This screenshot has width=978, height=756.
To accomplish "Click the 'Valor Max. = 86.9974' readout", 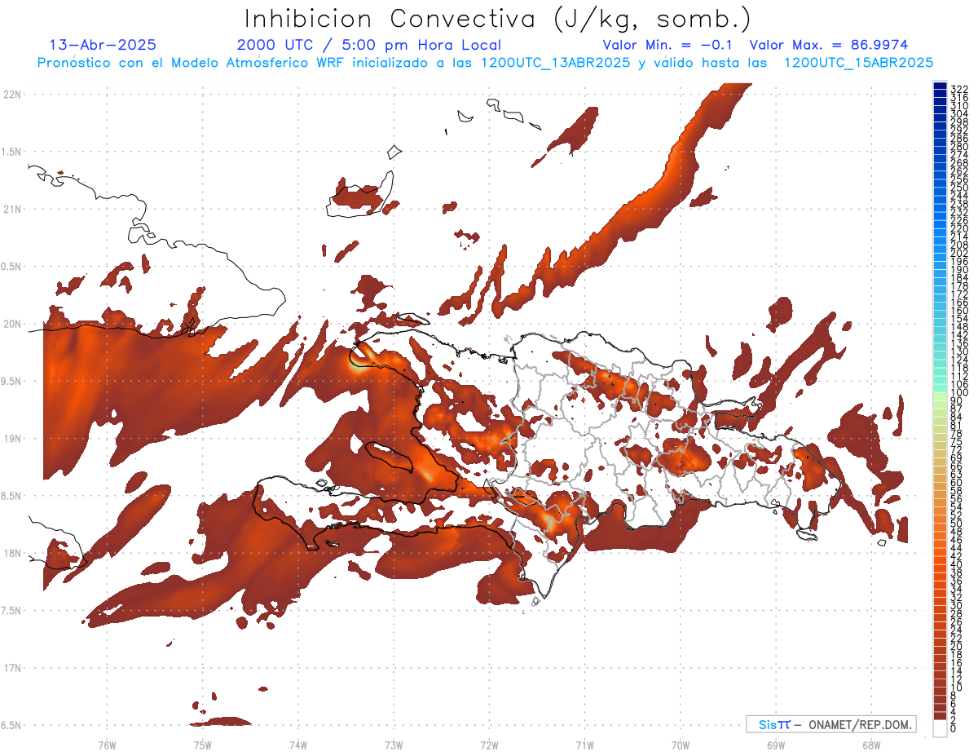I will pos(829,45).
